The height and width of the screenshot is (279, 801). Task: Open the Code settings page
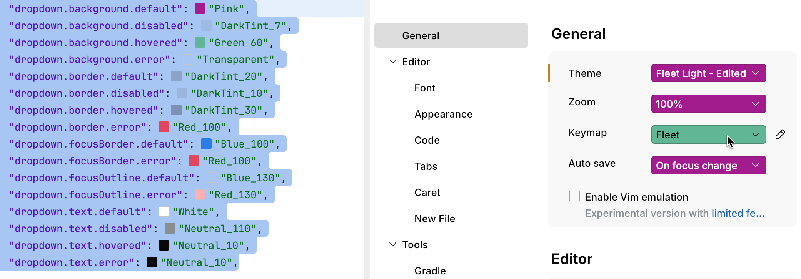point(427,140)
